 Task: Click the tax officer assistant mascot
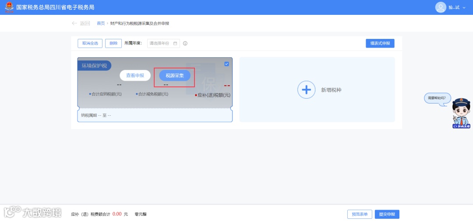pos(462,113)
